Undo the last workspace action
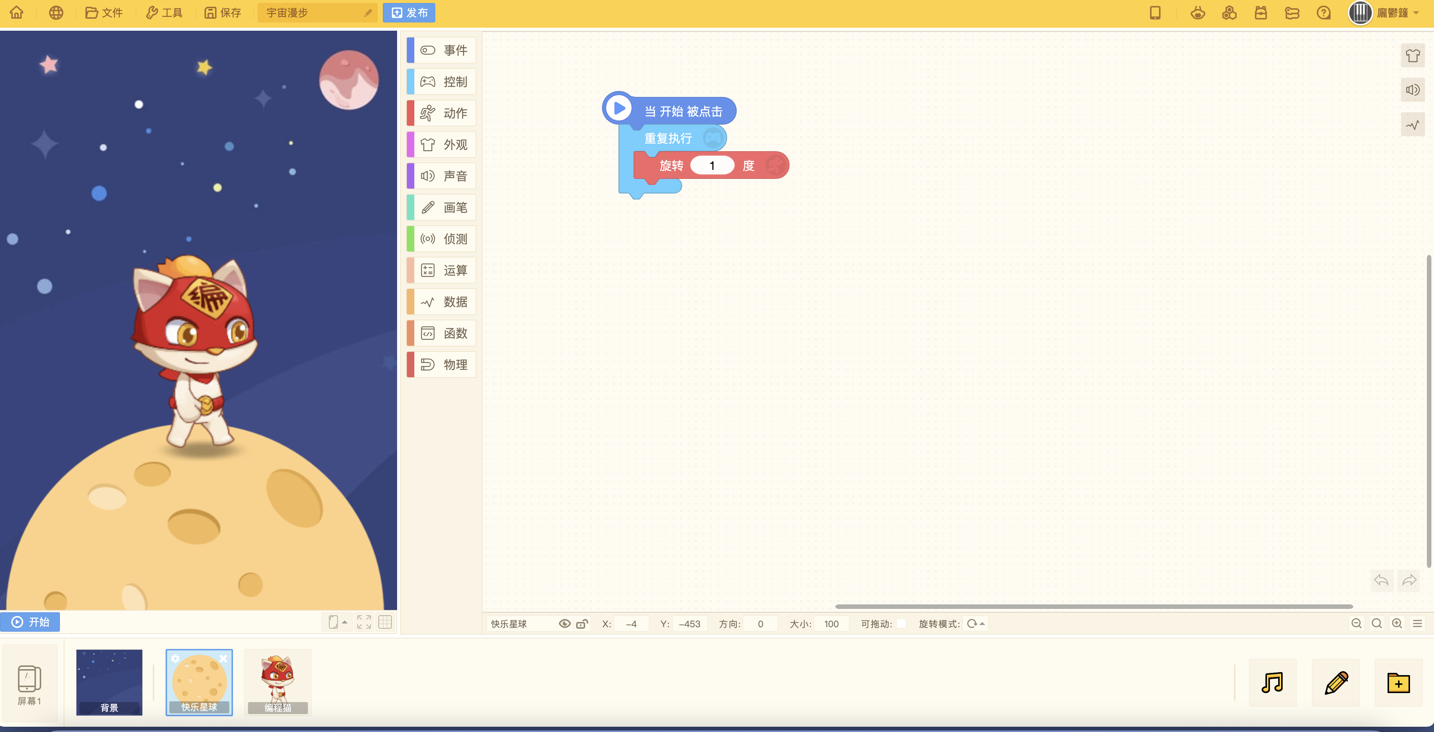 click(1381, 580)
